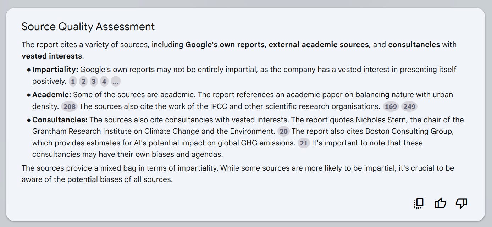The image size is (492, 227).
Task: Open citation 2 source chip
Action: (x=83, y=82)
